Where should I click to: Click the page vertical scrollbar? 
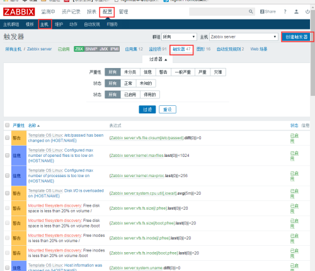tap(312, 52)
